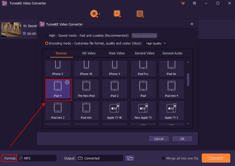The image size is (235, 166).
Task: Switch to the General Video tab
Action: [144, 53]
